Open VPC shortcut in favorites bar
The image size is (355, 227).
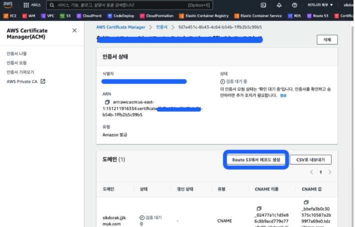pyautogui.click(x=47, y=16)
